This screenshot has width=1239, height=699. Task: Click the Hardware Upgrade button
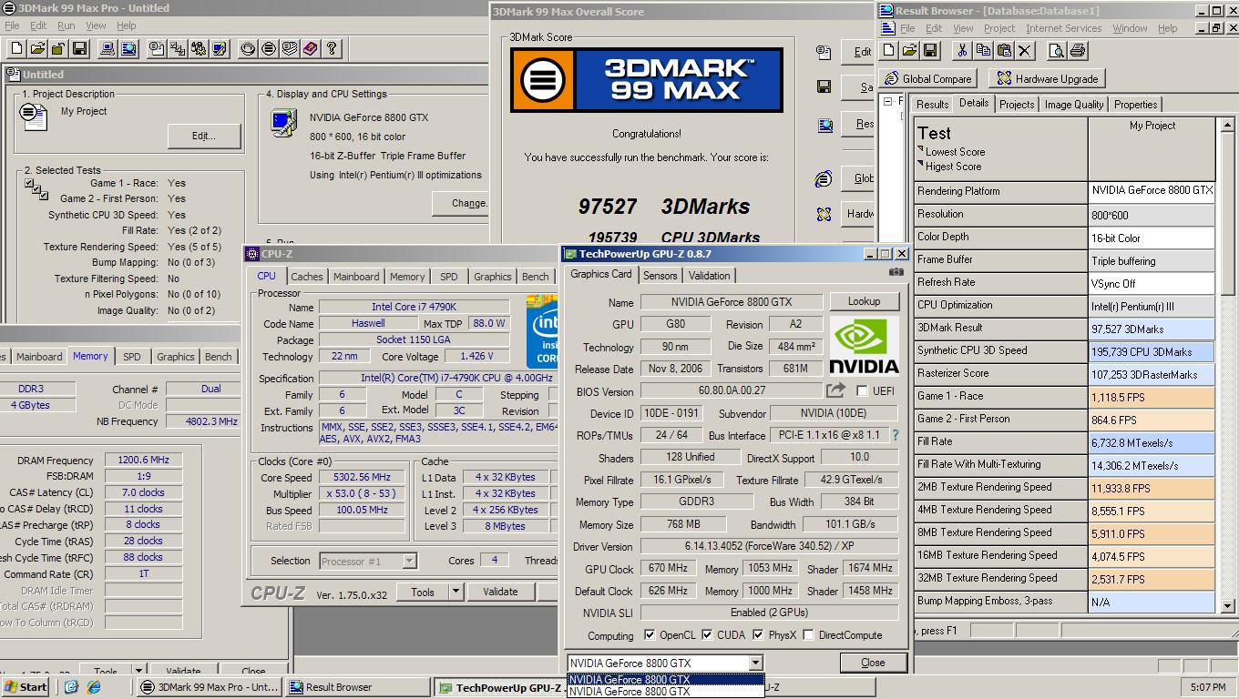(x=1046, y=79)
